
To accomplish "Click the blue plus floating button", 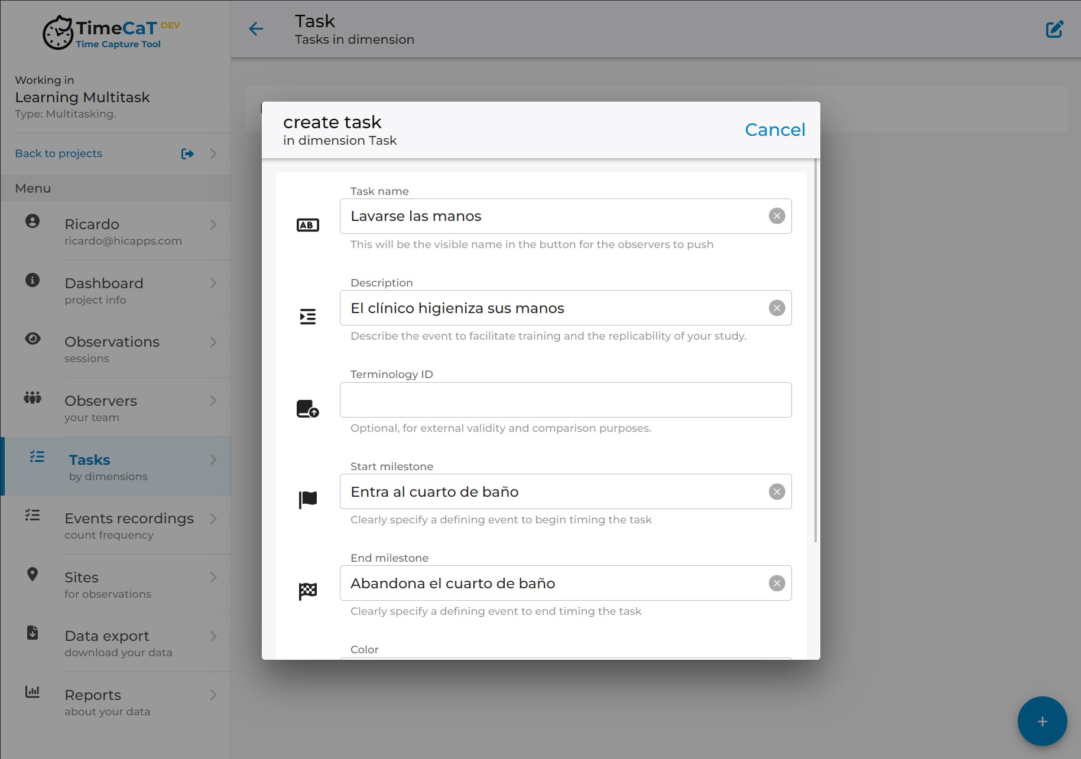I will point(1042,721).
